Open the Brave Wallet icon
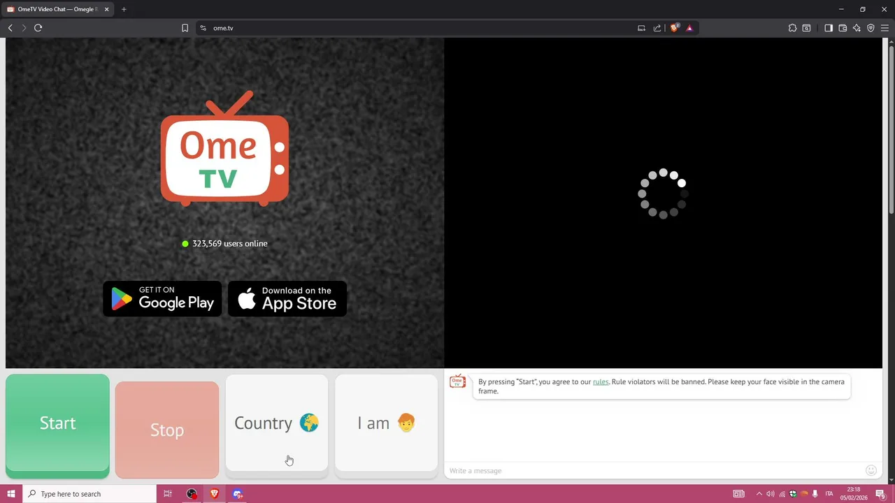Viewport: 895px width, 503px height. [843, 28]
